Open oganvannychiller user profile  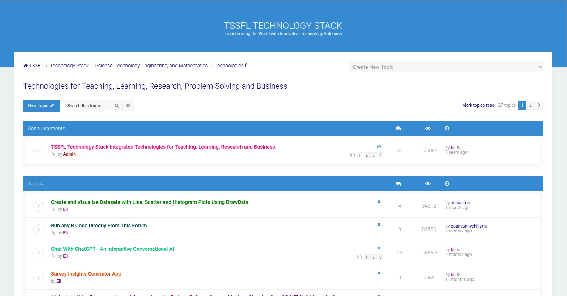[x=467, y=226]
